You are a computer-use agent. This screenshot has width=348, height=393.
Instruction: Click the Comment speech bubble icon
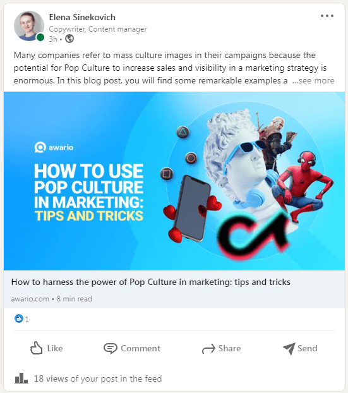(x=111, y=348)
